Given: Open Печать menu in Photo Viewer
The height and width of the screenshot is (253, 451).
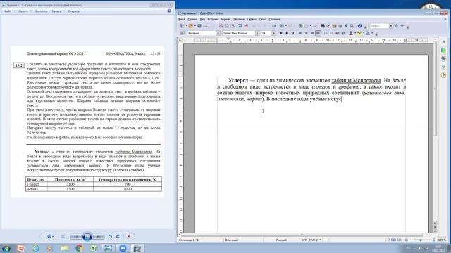Looking at the screenshot, I should [25, 11].
